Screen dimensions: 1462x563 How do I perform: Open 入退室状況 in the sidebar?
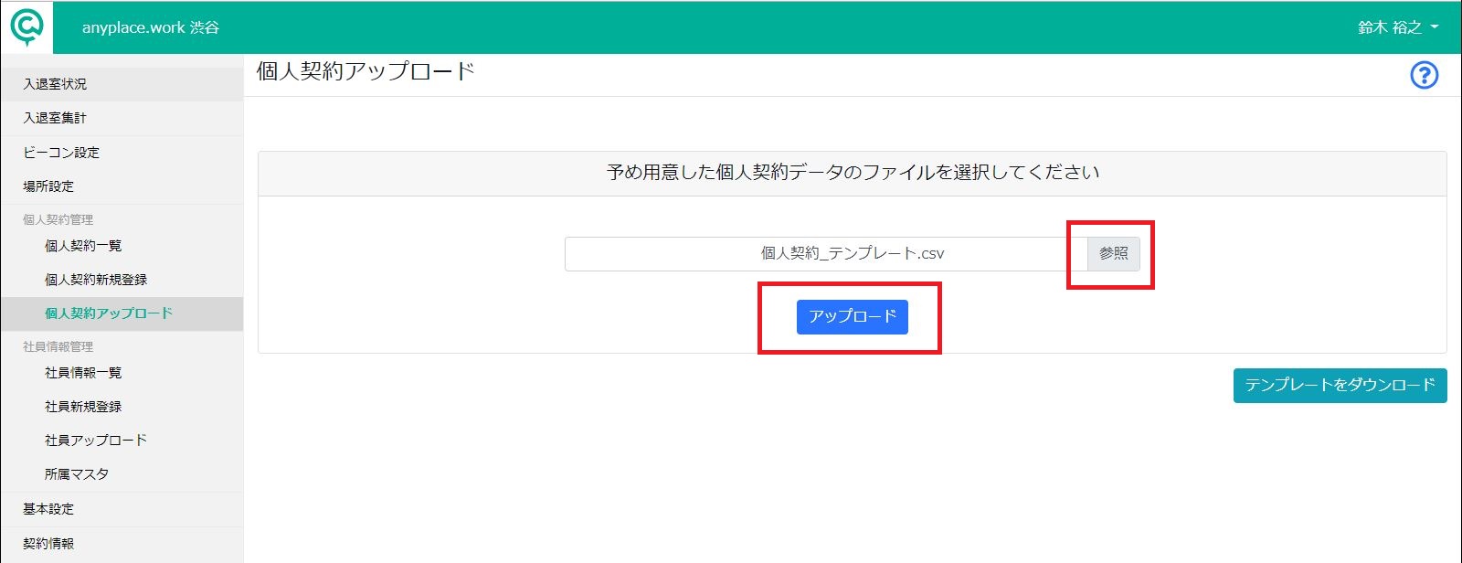click(x=122, y=84)
